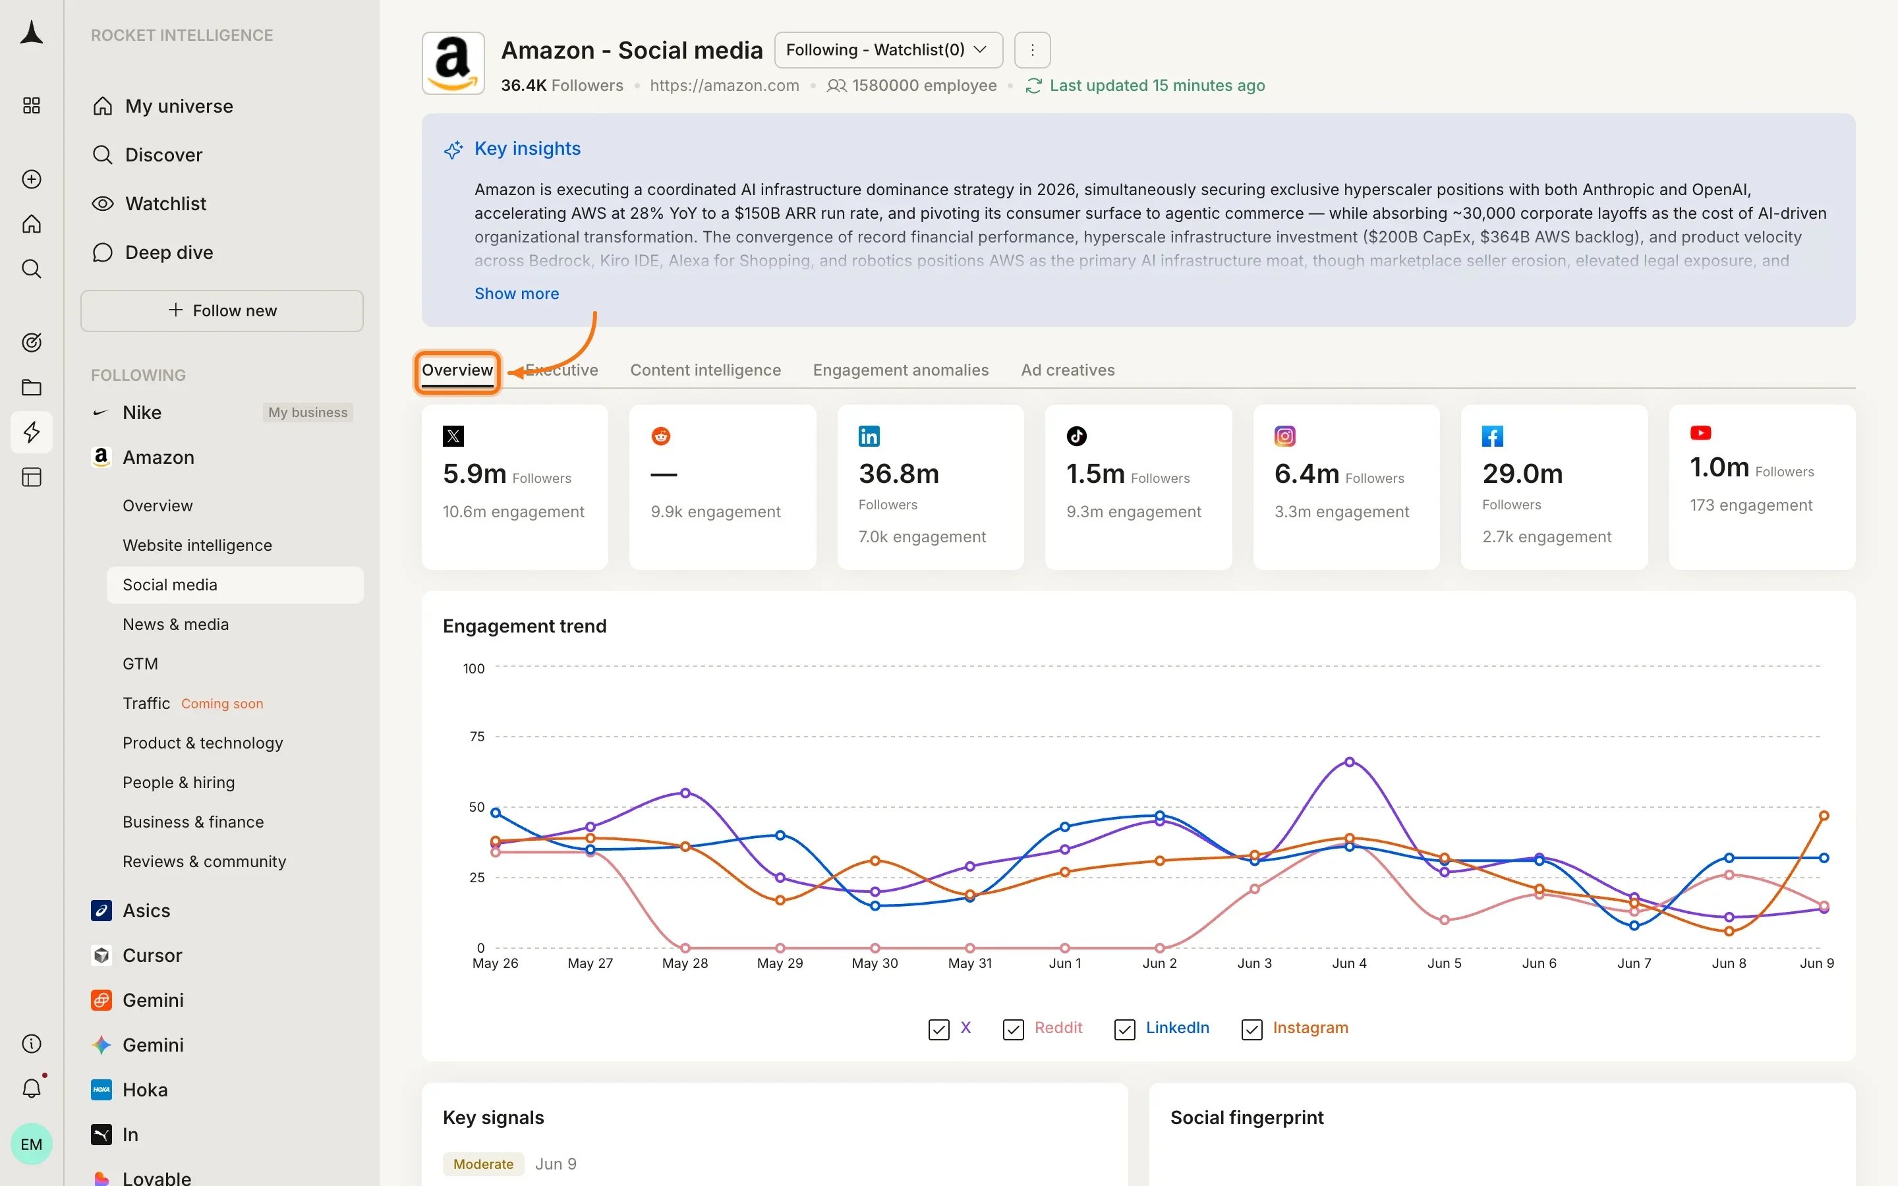Screen dimensions: 1898x1186
Task: Click the Cursor logo in following list
Action: pyautogui.click(x=101, y=955)
